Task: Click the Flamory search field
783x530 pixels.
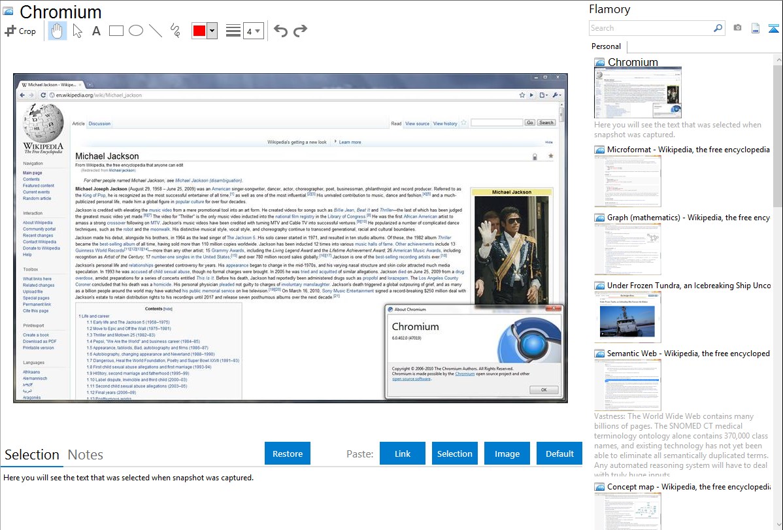Action: pyautogui.click(x=651, y=28)
